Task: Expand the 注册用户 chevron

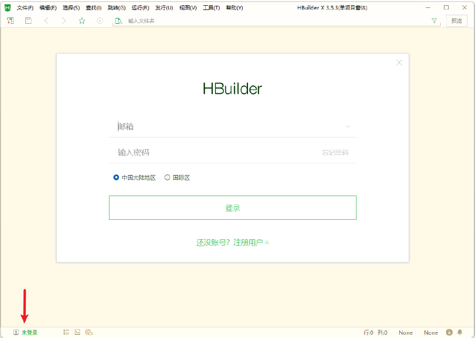Action: click(x=267, y=242)
